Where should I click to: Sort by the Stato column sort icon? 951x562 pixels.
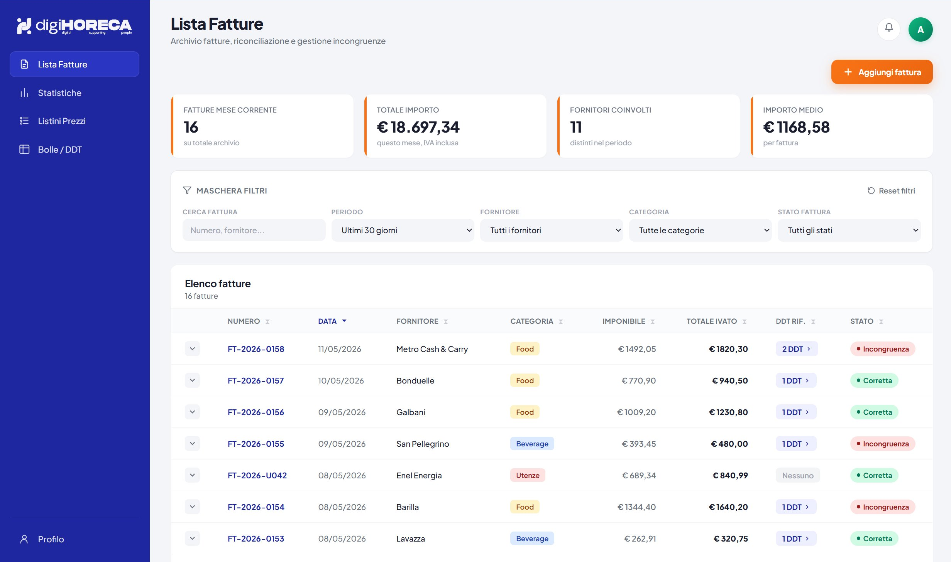point(881,321)
